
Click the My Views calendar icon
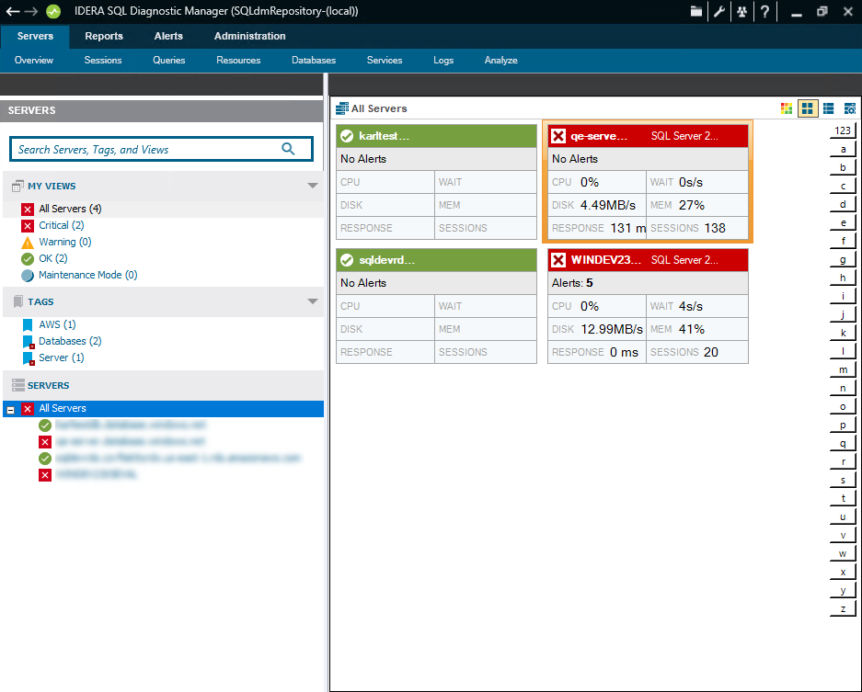tap(17, 187)
